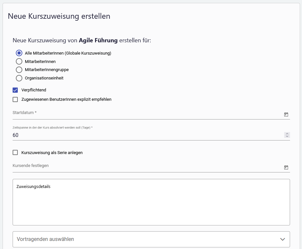The width and height of the screenshot is (302, 249).
Task: Click the bold Agile Führung course name
Action: 98,41
